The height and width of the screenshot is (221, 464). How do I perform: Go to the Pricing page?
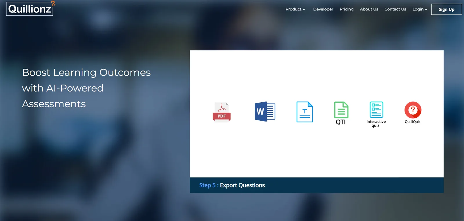(347, 9)
